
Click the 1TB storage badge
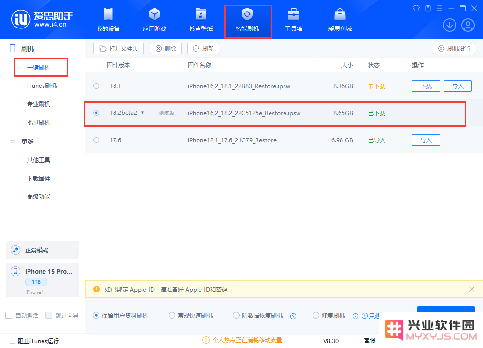pyautogui.click(x=36, y=282)
